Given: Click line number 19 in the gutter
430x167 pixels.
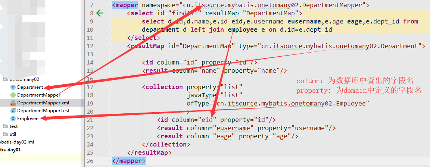Looking at the screenshot, I should (90, 104).
